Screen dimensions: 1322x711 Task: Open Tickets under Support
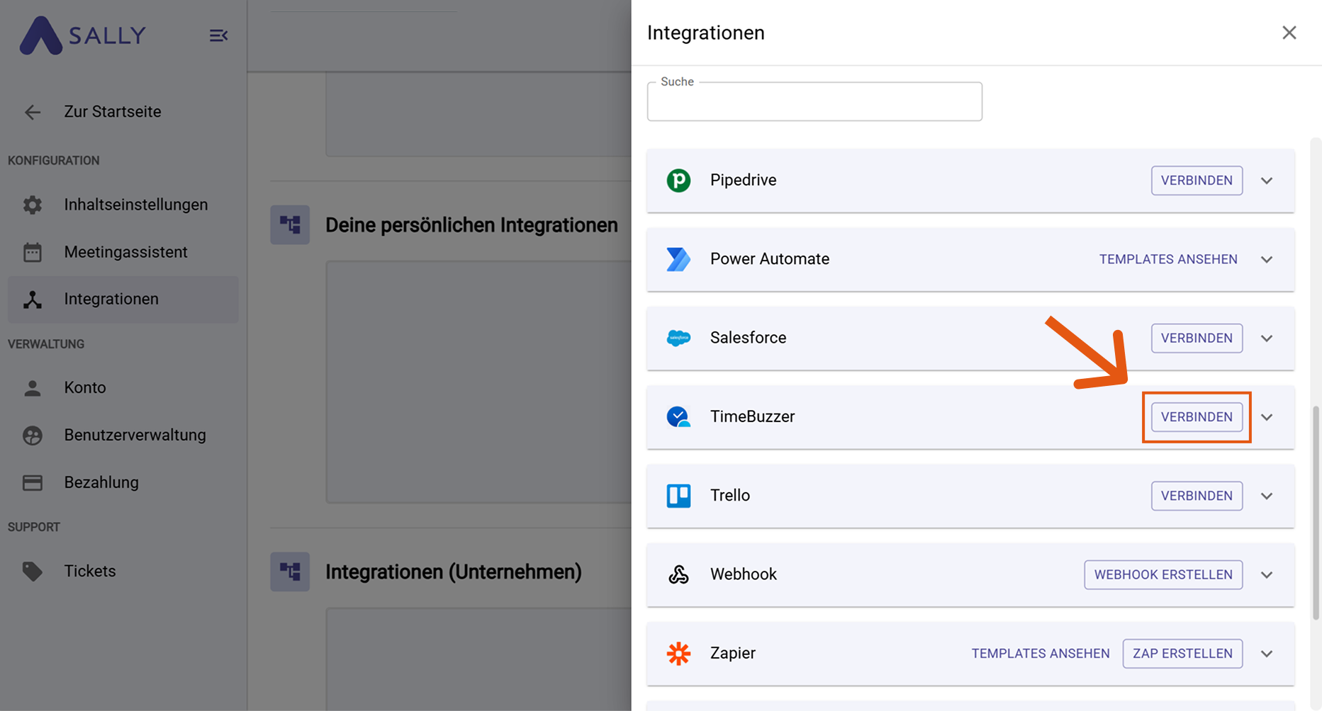[123, 571]
